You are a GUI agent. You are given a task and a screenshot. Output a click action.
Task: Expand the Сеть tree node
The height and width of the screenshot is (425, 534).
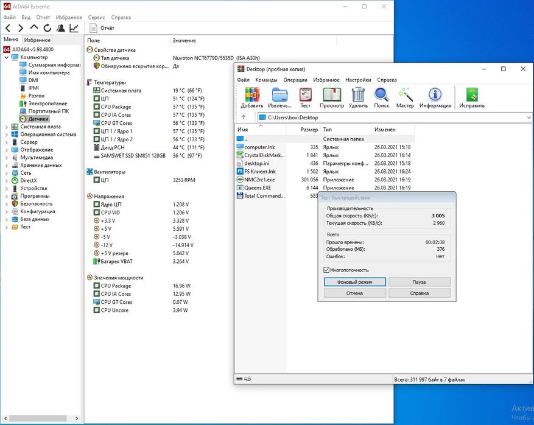click(x=7, y=173)
